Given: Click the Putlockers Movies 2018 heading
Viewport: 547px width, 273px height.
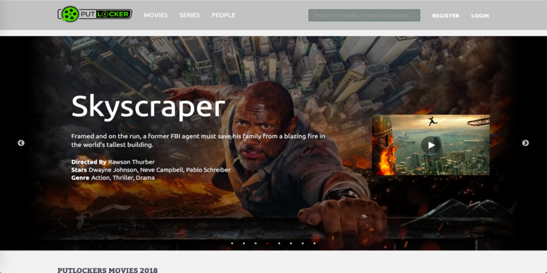Looking at the screenshot, I should [108, 271].
